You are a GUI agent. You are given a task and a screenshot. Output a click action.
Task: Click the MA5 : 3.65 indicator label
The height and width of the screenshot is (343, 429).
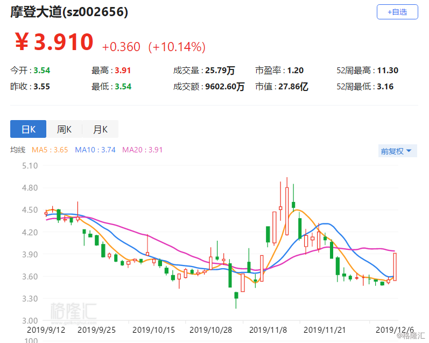click(x=50, y=150)
